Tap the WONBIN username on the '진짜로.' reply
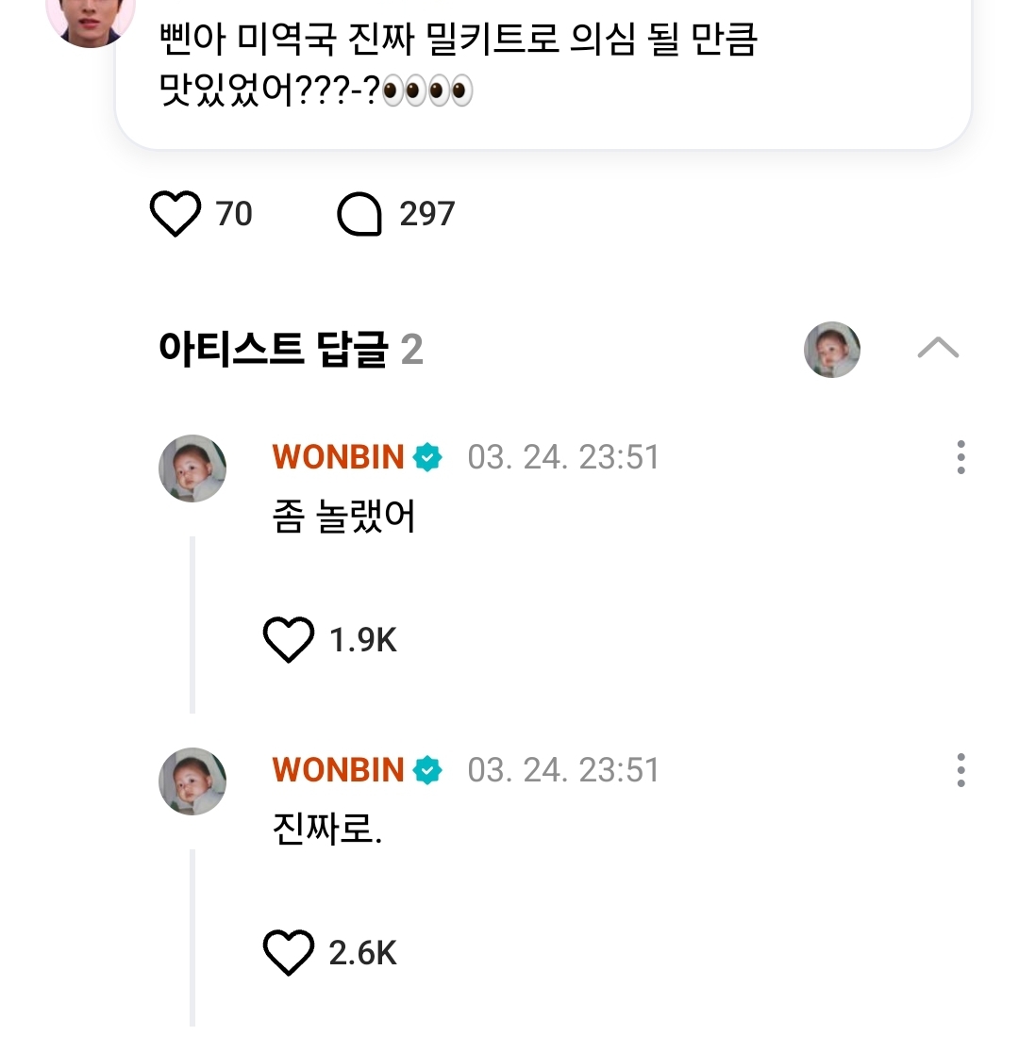 (338, 771)
